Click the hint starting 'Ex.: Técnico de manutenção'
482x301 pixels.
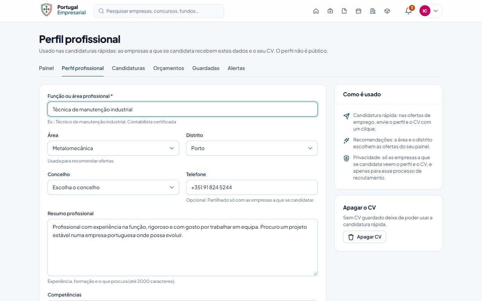pyautogui.click(x=112, y=122)
